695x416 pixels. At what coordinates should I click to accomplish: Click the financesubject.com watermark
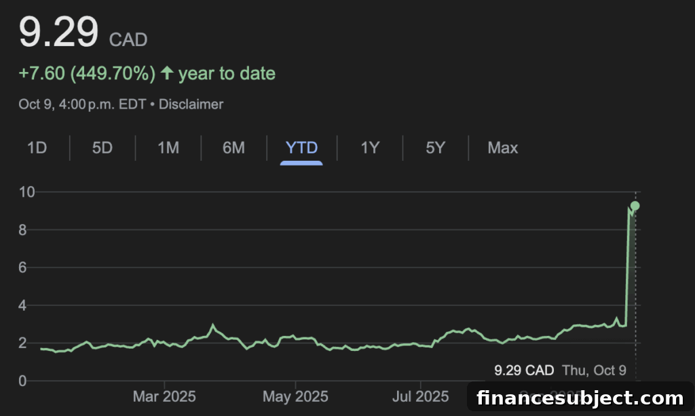click(580, 398)
